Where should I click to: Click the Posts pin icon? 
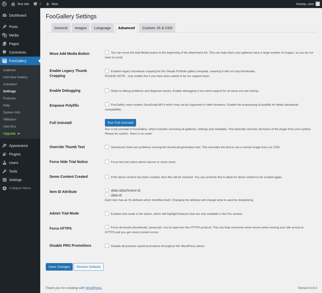coord(5,27)
